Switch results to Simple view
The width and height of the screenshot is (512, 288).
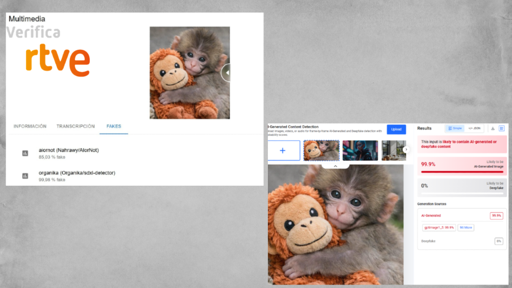455,128
